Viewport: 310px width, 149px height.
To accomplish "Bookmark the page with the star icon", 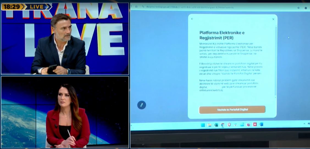I will [298, 8].
